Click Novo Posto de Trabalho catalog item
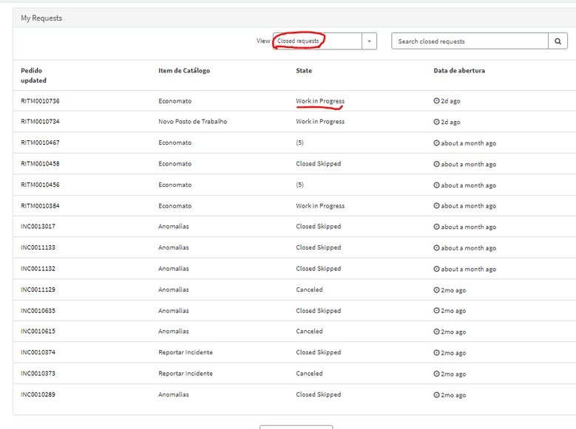This screenshot has width=576, height=429. (x=193, y=122)
